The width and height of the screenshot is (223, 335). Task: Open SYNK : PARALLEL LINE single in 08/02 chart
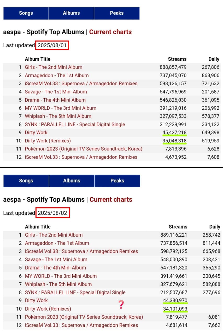[x=75, y=293]
